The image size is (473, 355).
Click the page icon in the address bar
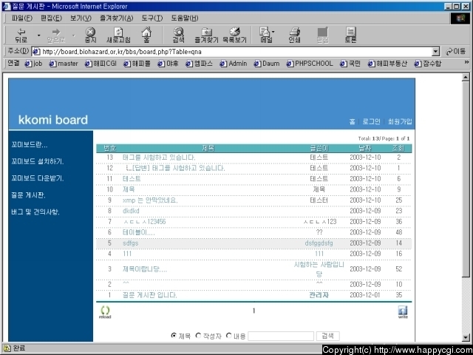(36, 52)
